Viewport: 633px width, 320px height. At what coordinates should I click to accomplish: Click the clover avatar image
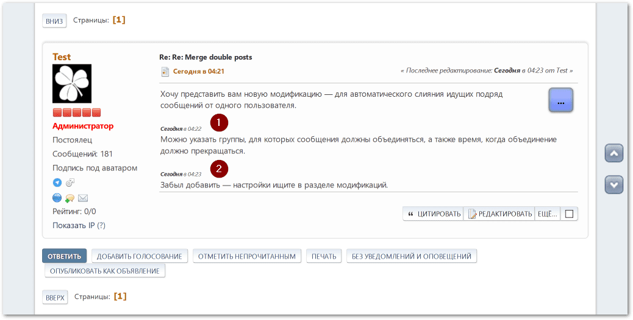(72, 83)
